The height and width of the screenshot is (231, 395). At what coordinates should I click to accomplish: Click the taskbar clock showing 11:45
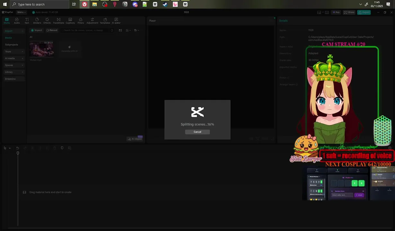coord(377,4)
